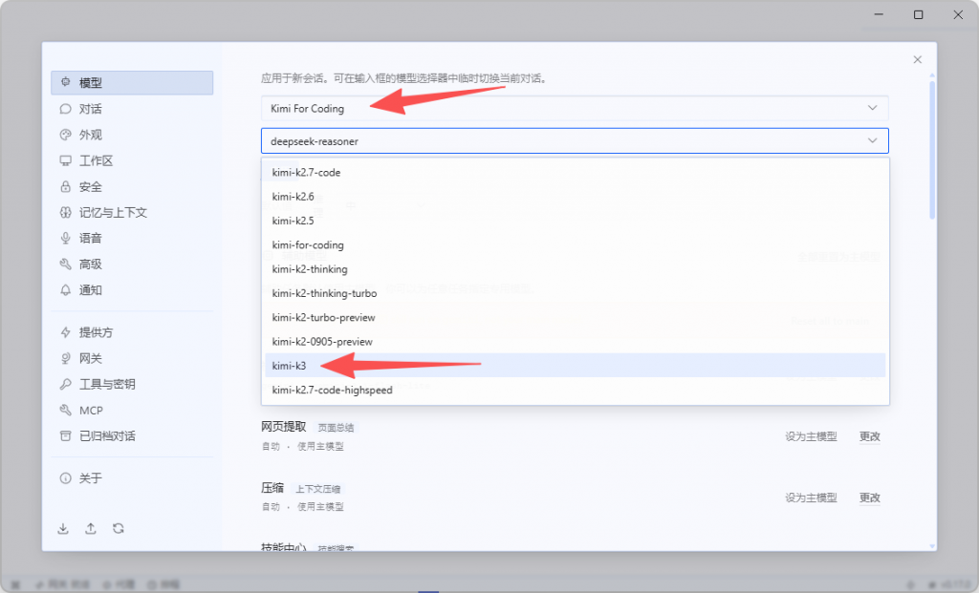
Task: Open the 记忆与上下文 brain icon
Action: click(x=66, y=213)
